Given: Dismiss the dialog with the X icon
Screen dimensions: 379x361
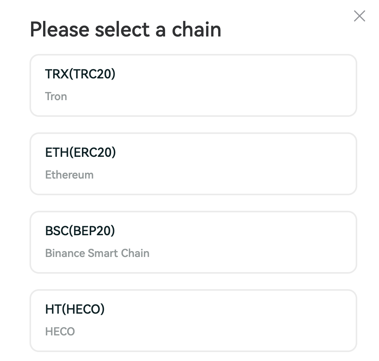Looking at the screenshot, I should (360, 16).
